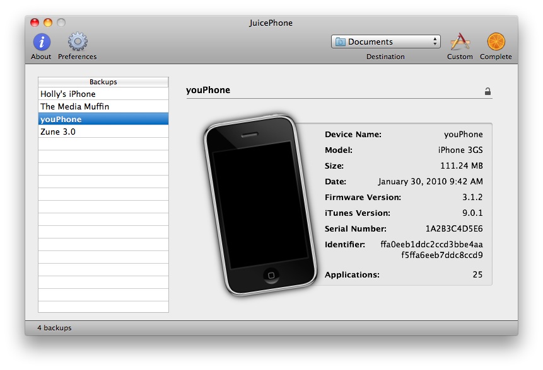Click the Backups column header
This screenshot has height=370, width=543.
click(103, 82)
